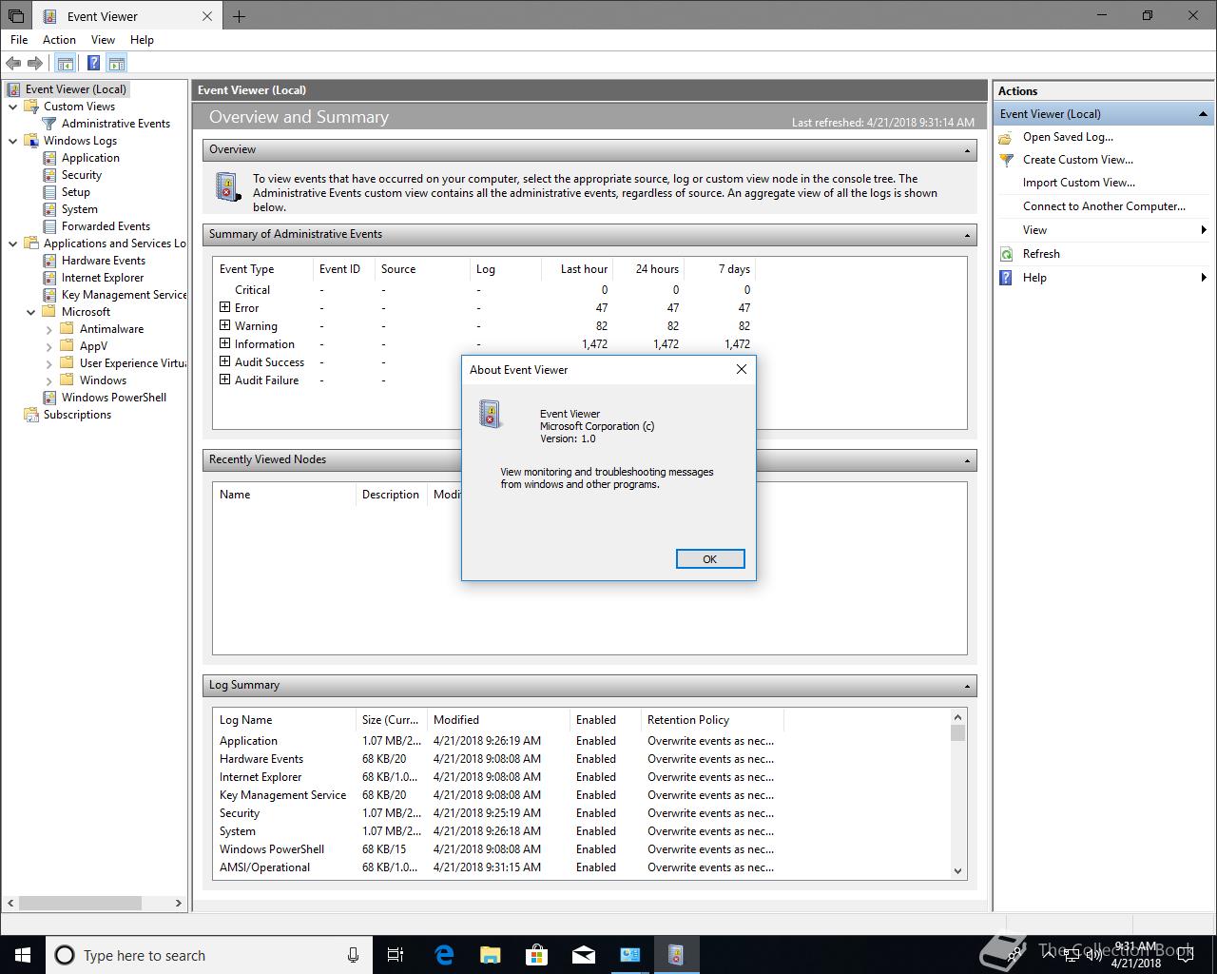Viewport: 1217px width, 974px height.
Task: Expand the Warning event type row
Action: tap(225, 325)
